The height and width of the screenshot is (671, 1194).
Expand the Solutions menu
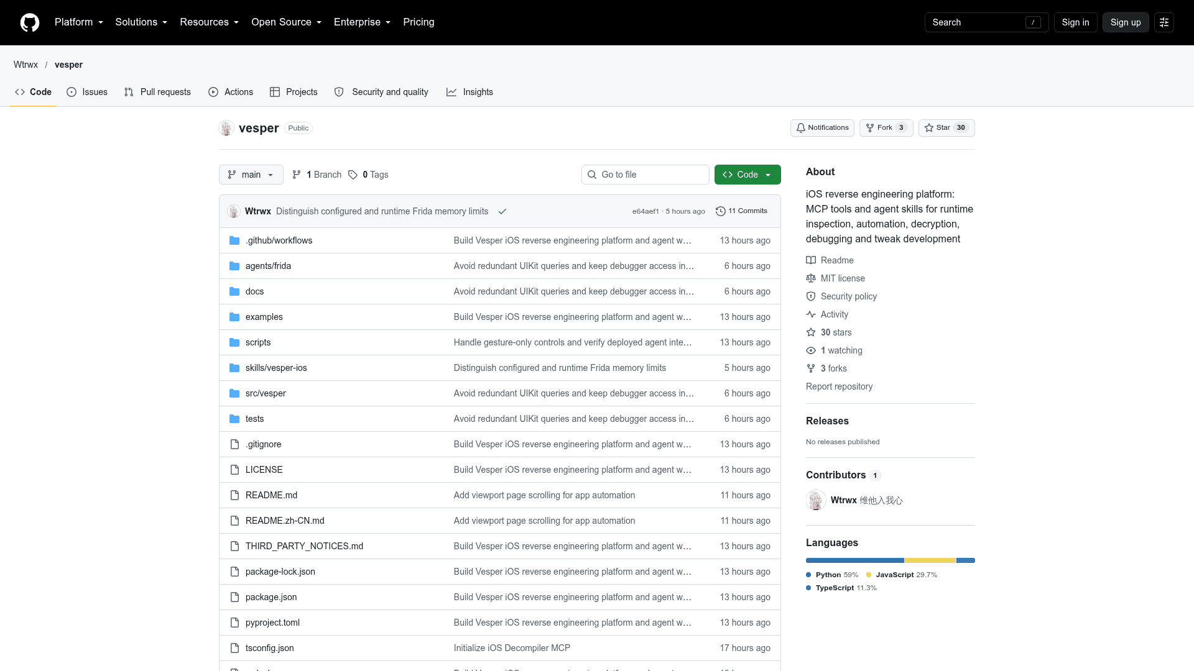[141, 22]
